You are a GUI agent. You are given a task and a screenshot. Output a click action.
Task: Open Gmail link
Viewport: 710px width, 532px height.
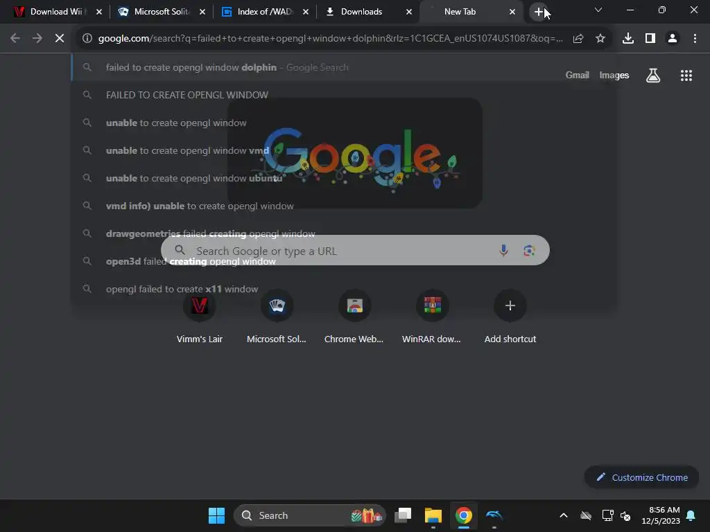[x=577, y=75]
